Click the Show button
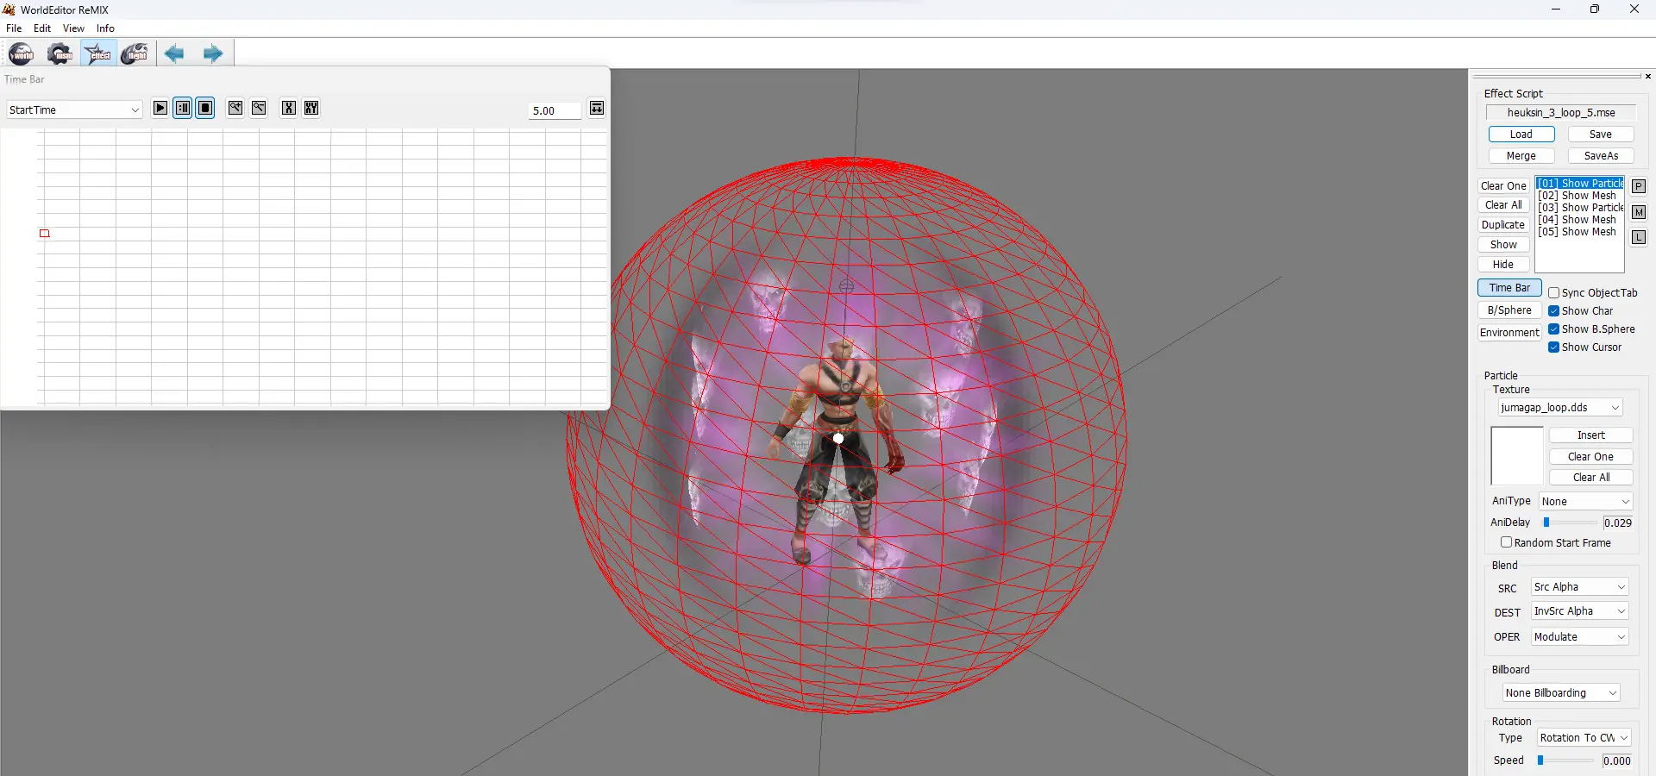Screen dimensions: 1656x776 (x=1503, y=245)
